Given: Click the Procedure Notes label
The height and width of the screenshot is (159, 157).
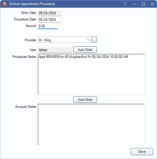Looking at the screenshot, I should tap(24, 57).
